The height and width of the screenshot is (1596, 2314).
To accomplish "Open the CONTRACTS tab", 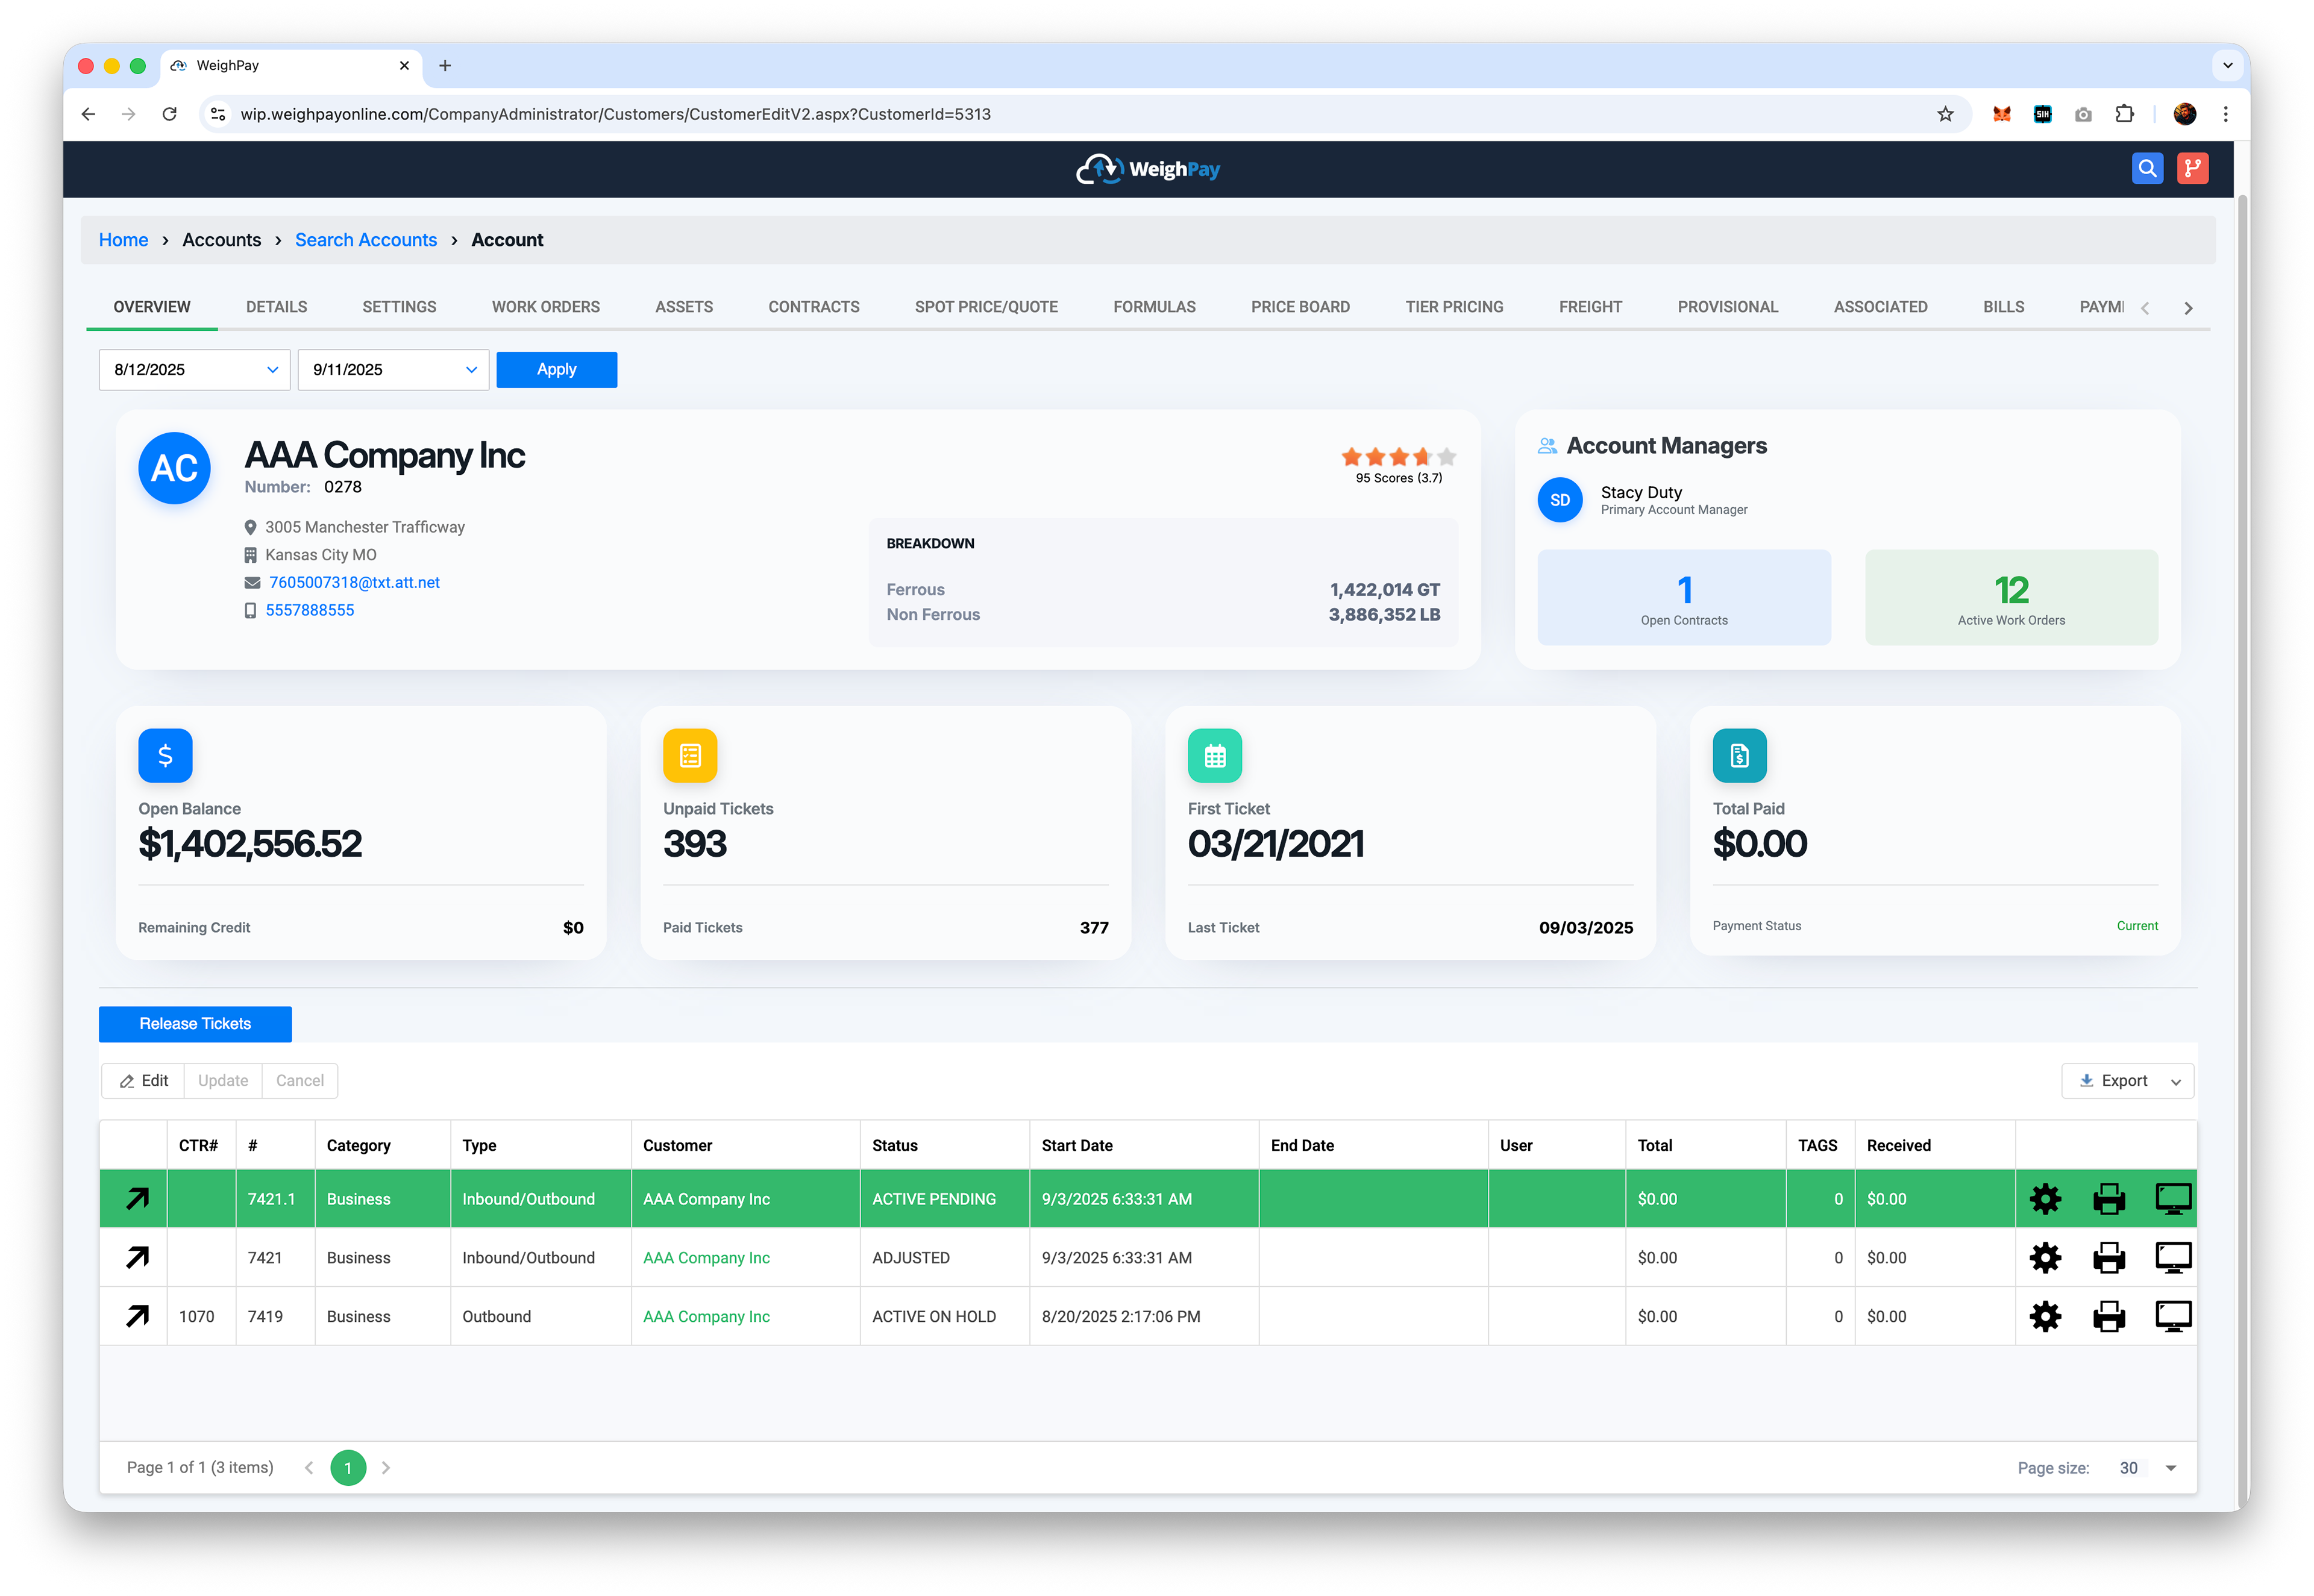I will (x=813, y=307).
